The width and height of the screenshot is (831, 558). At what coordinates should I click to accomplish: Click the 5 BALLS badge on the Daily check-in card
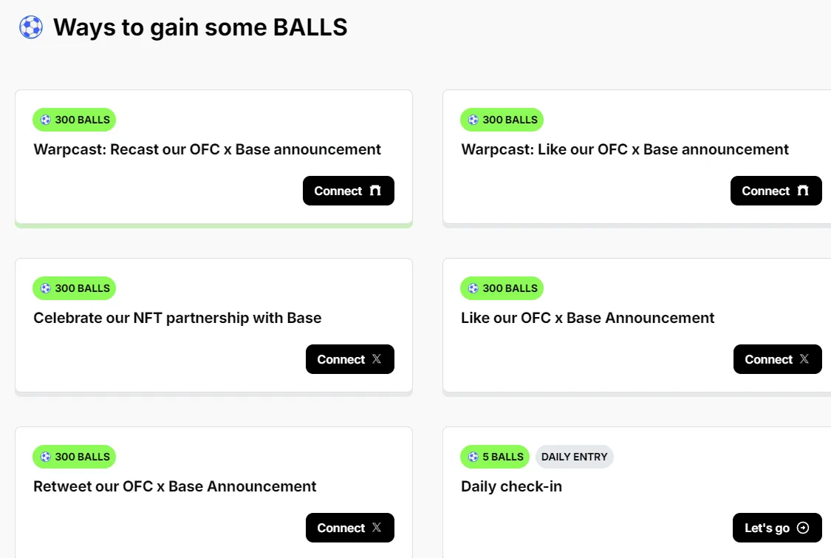tap(494, 456)
